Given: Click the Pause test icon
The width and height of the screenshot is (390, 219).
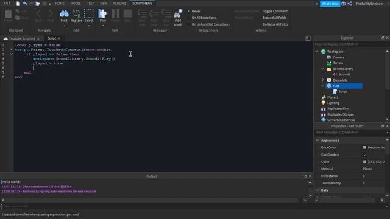Looking at the screenshot, I should pyautogui.click(x=115, y=13).
